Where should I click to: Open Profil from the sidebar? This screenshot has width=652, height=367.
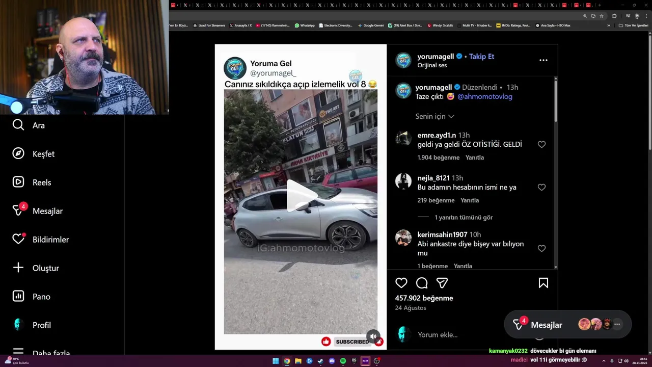click(x=32, y=325)
